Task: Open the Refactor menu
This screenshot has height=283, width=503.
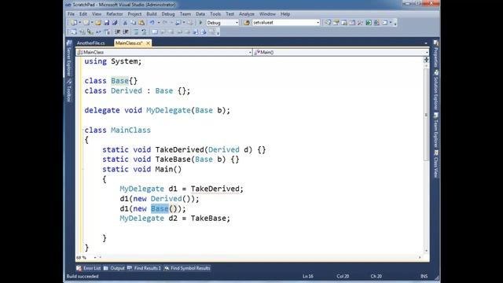Action: [x=115, y=14]
